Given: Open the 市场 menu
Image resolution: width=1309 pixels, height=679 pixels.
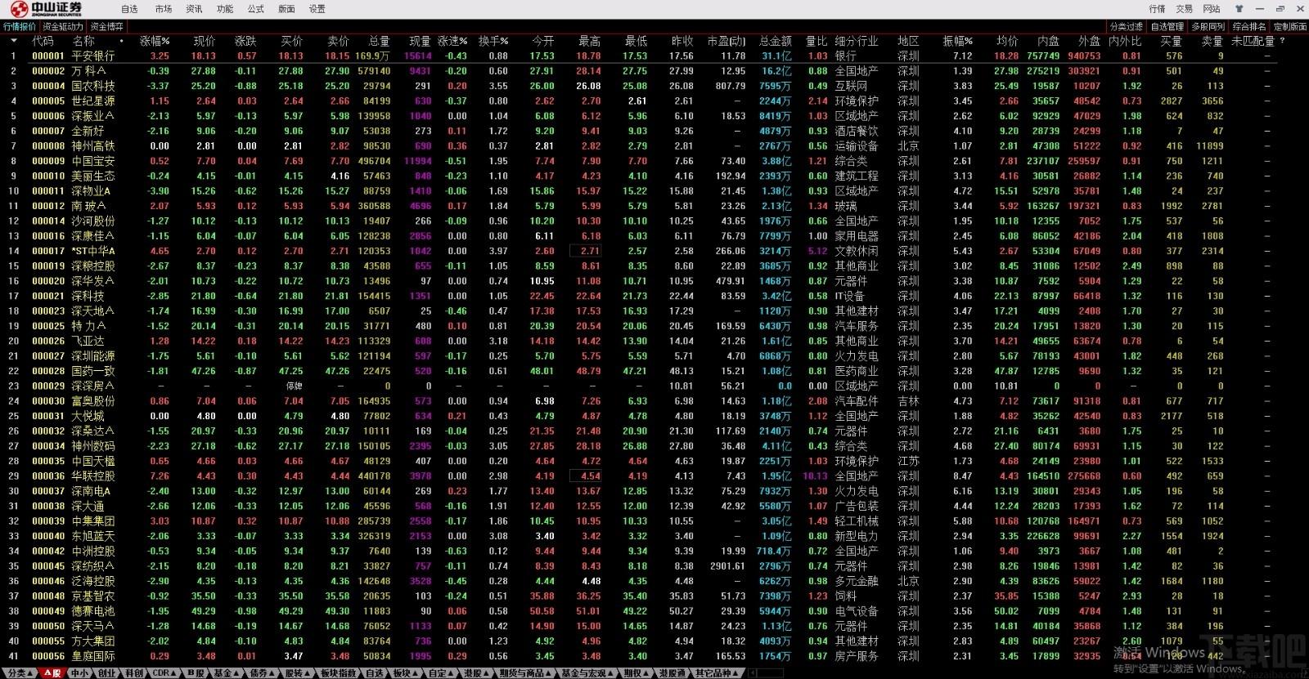Looking at the screenshot, I should 164,9.
